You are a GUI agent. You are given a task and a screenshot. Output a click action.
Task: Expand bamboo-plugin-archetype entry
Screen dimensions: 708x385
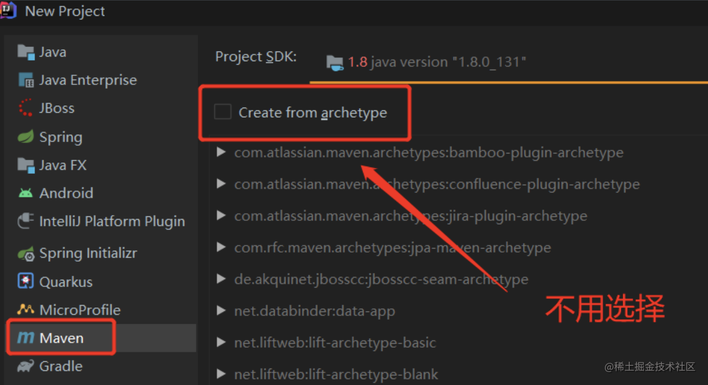tap(222, 152)
